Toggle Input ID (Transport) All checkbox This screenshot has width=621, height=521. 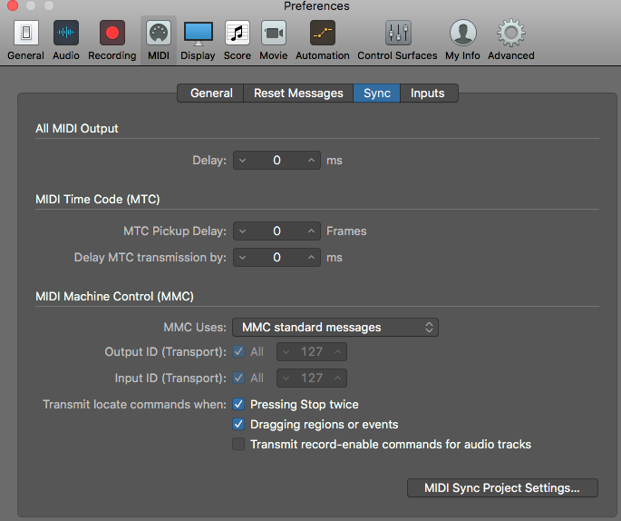[x=238, y=378]
